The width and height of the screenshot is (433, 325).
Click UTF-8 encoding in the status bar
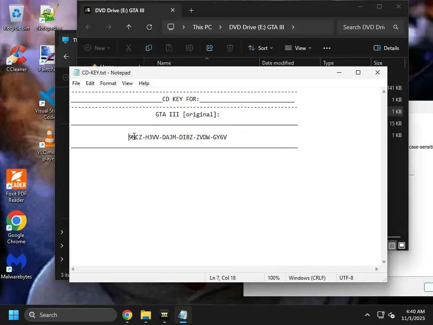(346, 278)
